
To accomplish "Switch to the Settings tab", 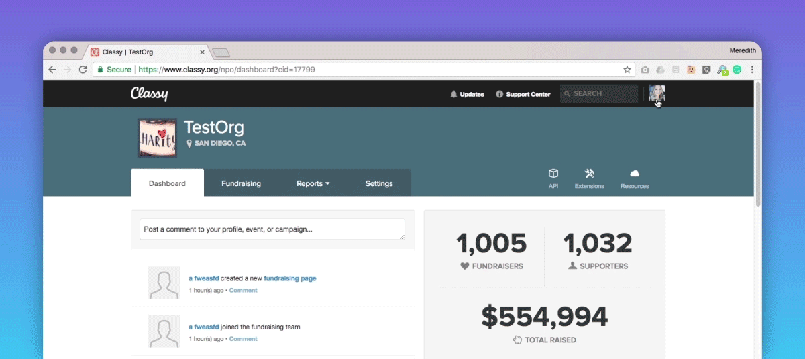I will click(x=379, y=183).
